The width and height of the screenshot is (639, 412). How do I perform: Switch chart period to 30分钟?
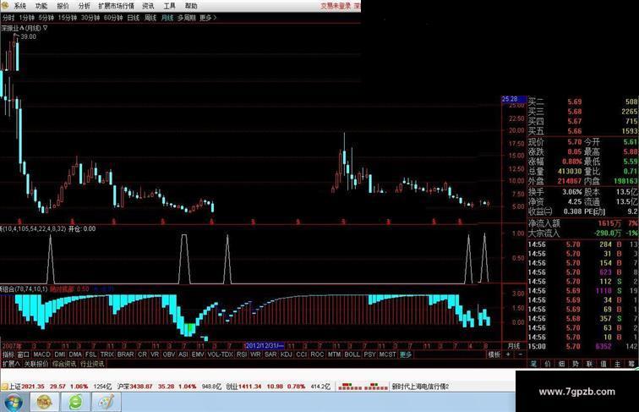tap(90, 18)
